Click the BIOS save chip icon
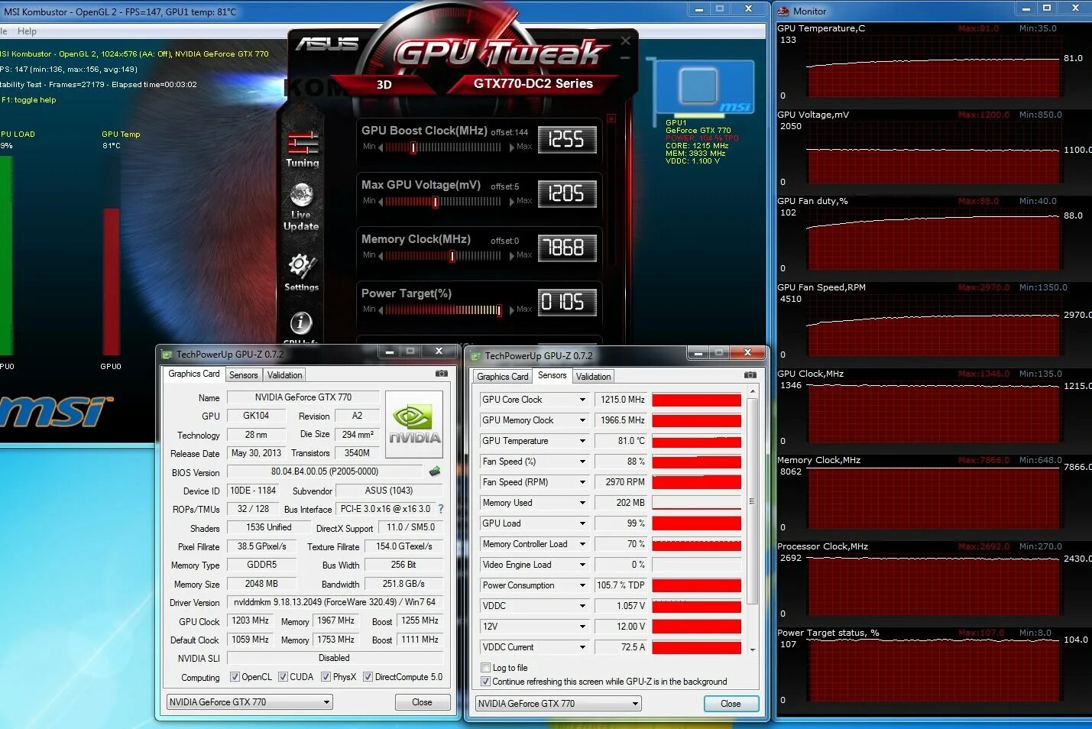Image resolution: width=1092 pixels, height=729 pixels. click(435, 471)
